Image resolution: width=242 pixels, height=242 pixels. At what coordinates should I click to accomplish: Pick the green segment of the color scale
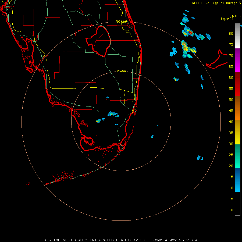[x=237, y=156]
